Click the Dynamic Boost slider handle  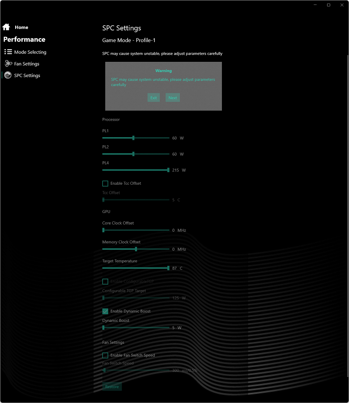(x=103, y=328)
